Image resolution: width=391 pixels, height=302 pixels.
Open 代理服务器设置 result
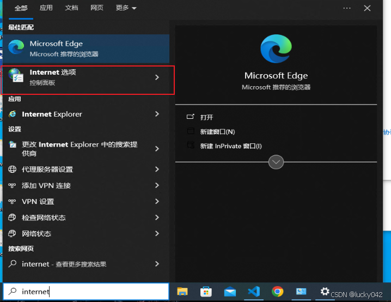[86, 169]
